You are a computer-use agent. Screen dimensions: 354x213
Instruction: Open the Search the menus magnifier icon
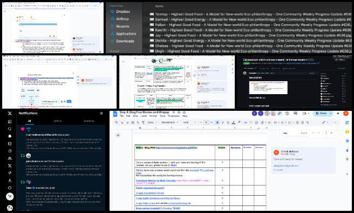(117, 122)
